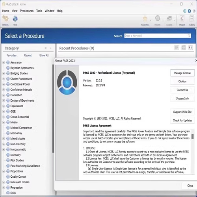Click the Microarray category icon
The height and width of the screenshot is (197, 197).
click(8, 133)
